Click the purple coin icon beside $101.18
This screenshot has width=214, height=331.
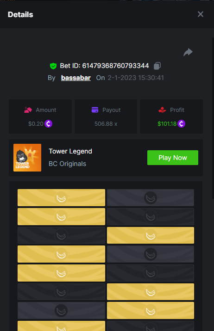(x=181, y=124)
